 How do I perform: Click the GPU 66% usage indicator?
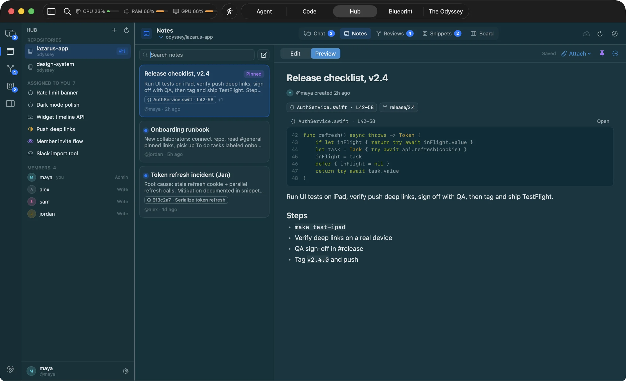click(x=195, y=11)
